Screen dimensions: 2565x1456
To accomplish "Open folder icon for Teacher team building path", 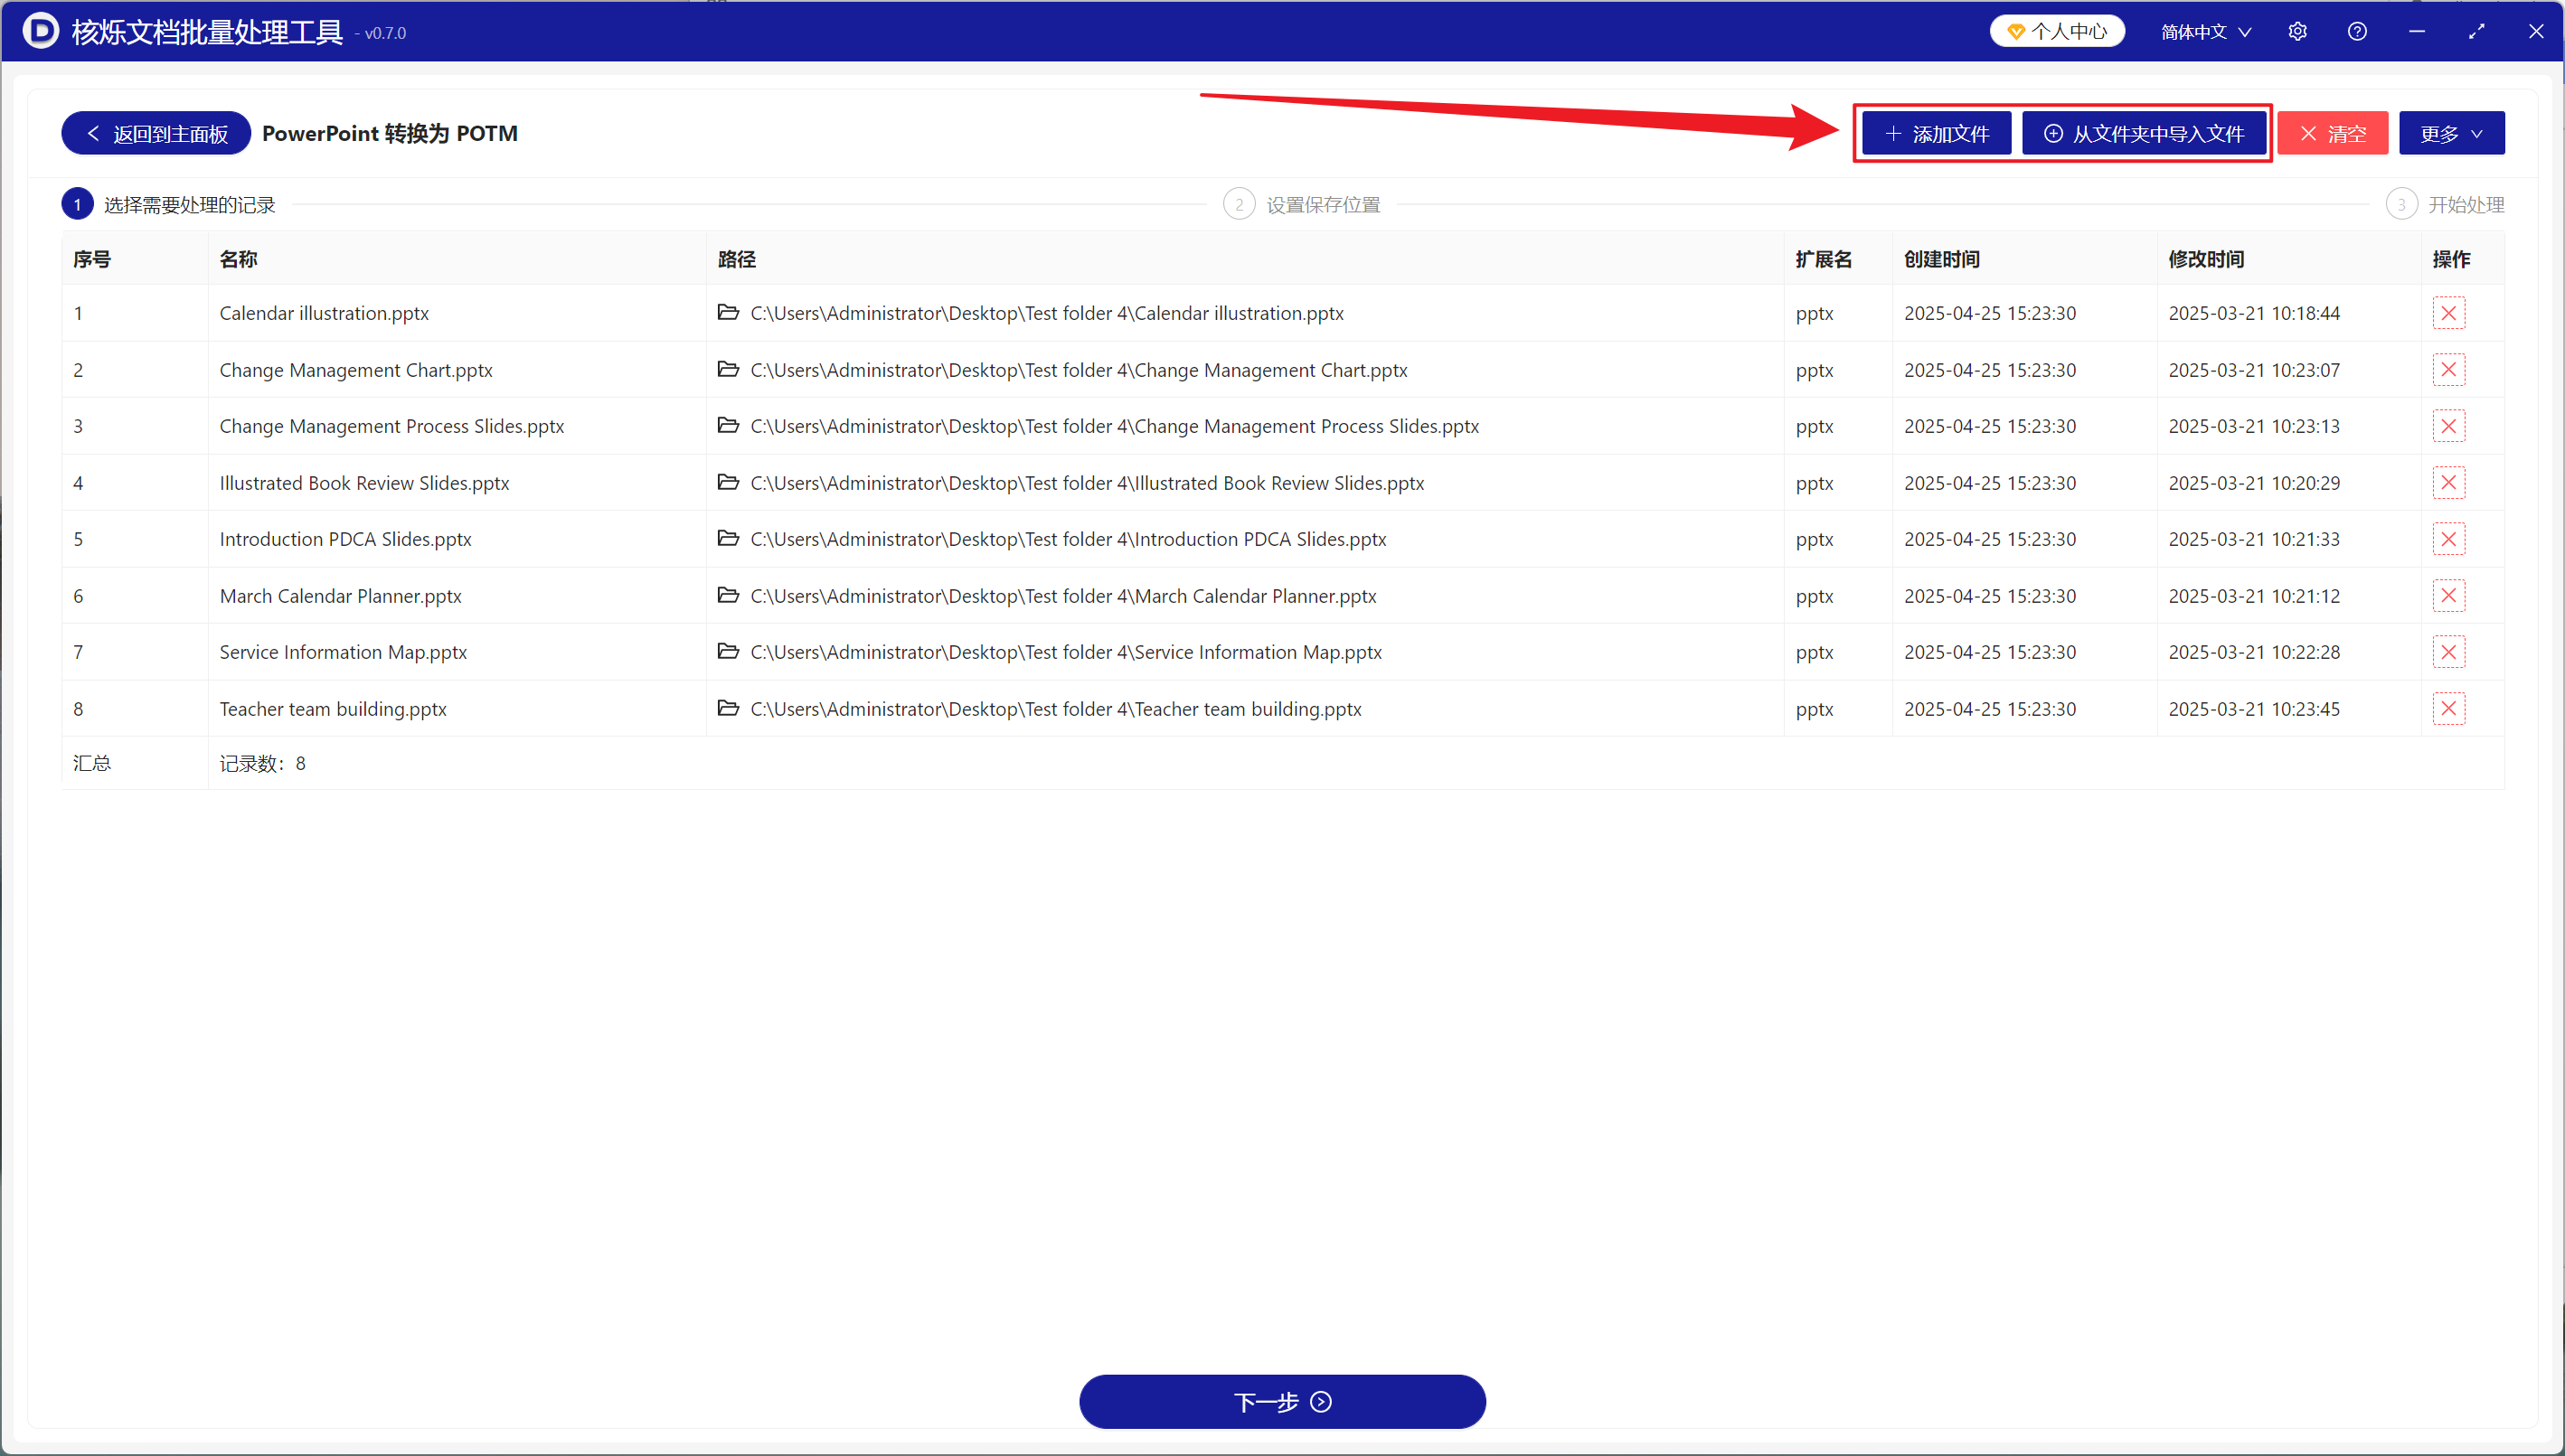I will [729, 708].
